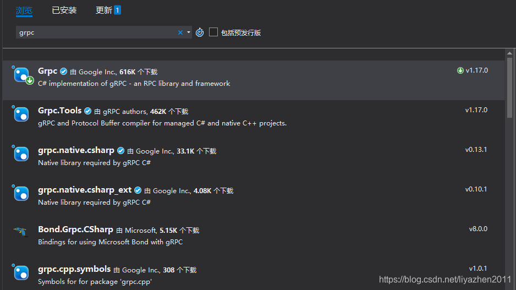Click the grpc.native.csharp_ext package icon
The height and width of the screenshot is (290, 516).
point(21,193)
